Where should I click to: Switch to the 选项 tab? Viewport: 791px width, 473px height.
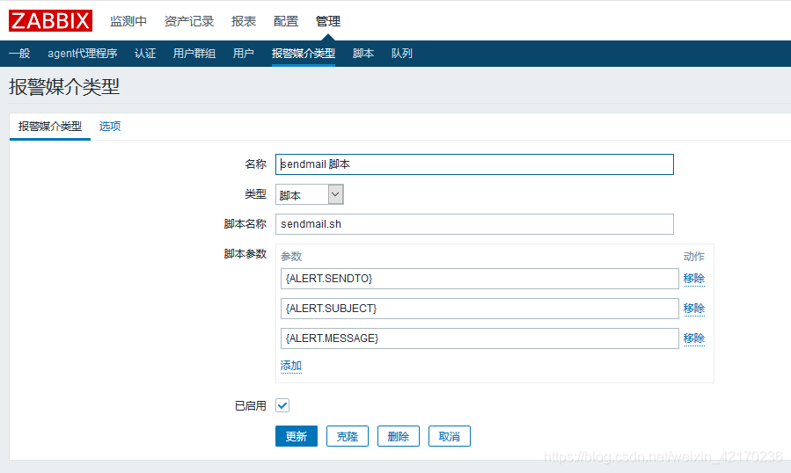point(110,126)
